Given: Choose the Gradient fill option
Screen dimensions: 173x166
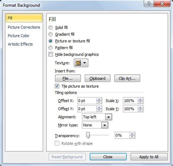Looking at the screenshot, I should pos(50,34).
